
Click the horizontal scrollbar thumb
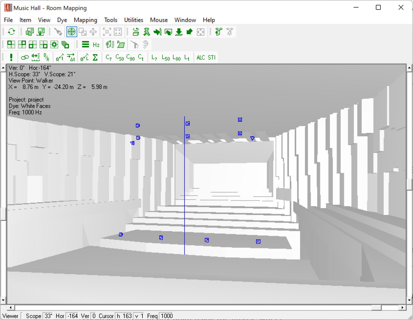(376, 308)
